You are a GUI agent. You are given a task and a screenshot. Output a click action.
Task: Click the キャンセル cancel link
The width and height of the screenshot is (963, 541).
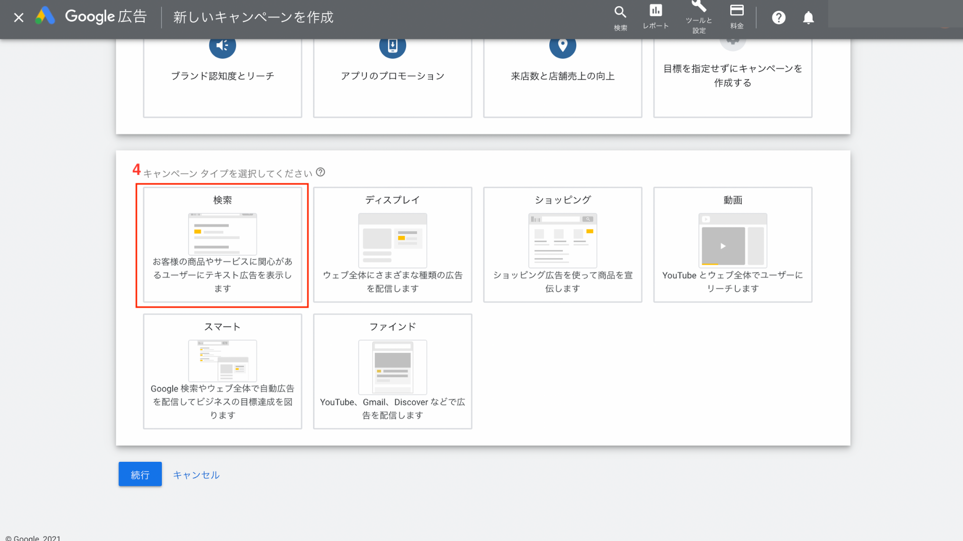point(196,475)
